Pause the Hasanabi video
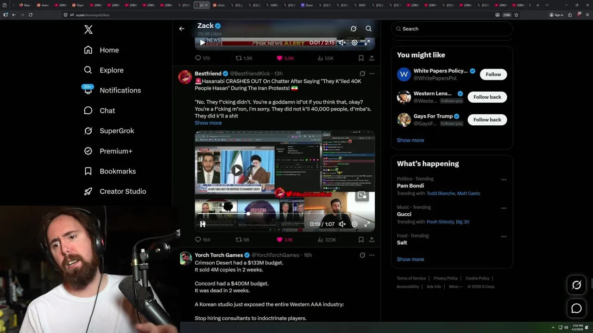 [202, 224]
